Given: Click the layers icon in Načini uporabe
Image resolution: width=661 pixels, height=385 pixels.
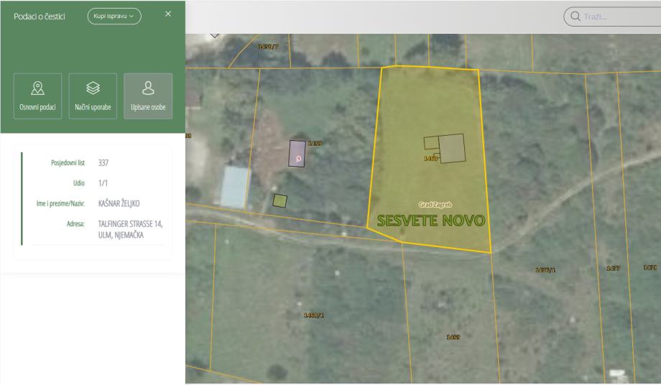Looking at the screenshot, I should point(93,88).
